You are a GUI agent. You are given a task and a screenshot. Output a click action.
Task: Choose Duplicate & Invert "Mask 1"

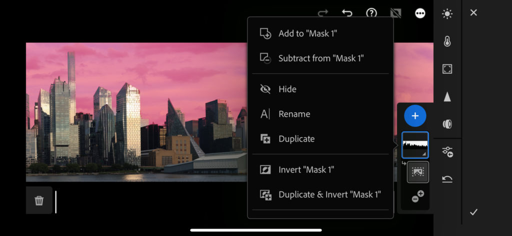[320, 195]
